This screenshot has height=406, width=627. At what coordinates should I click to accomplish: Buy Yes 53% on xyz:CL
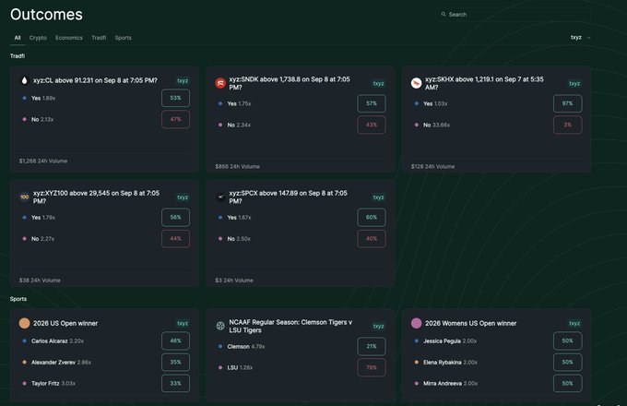click(175, 98)
